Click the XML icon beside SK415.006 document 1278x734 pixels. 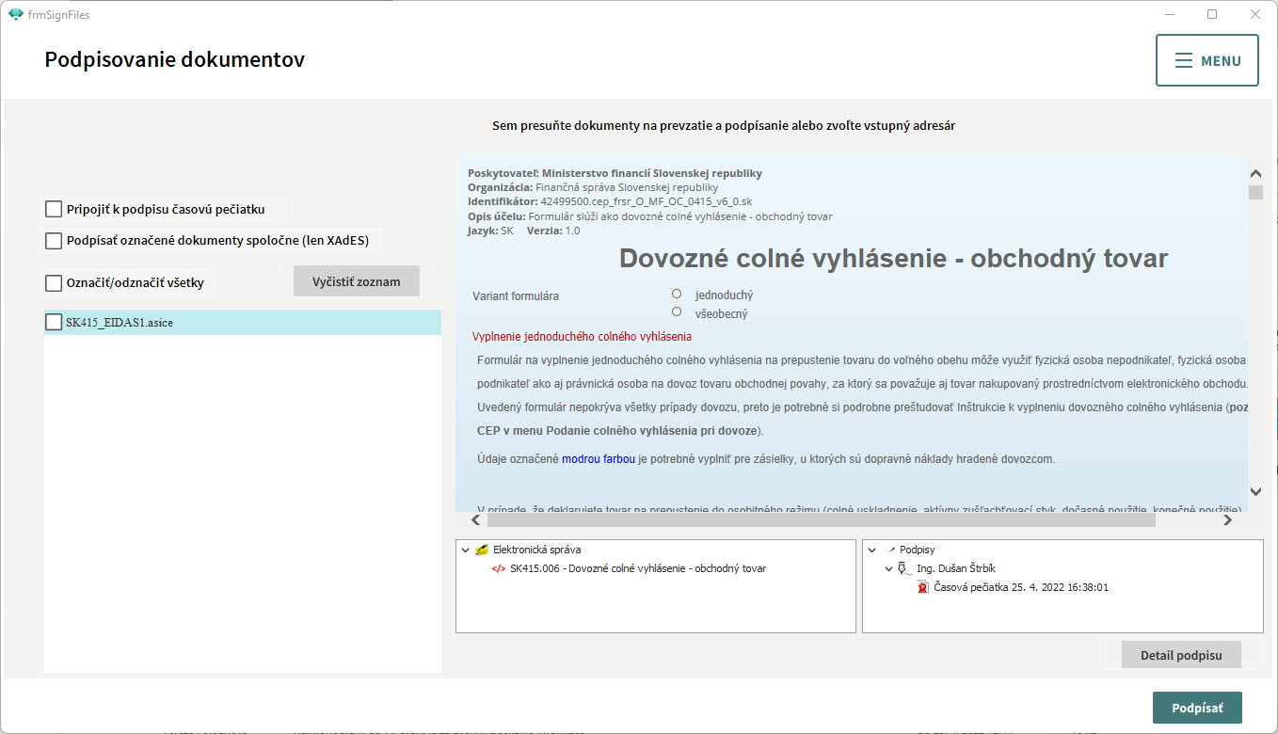tap(499, 568)
